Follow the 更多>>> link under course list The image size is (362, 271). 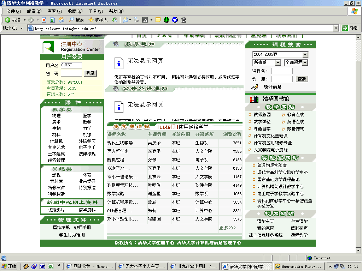tap(227, 228)
